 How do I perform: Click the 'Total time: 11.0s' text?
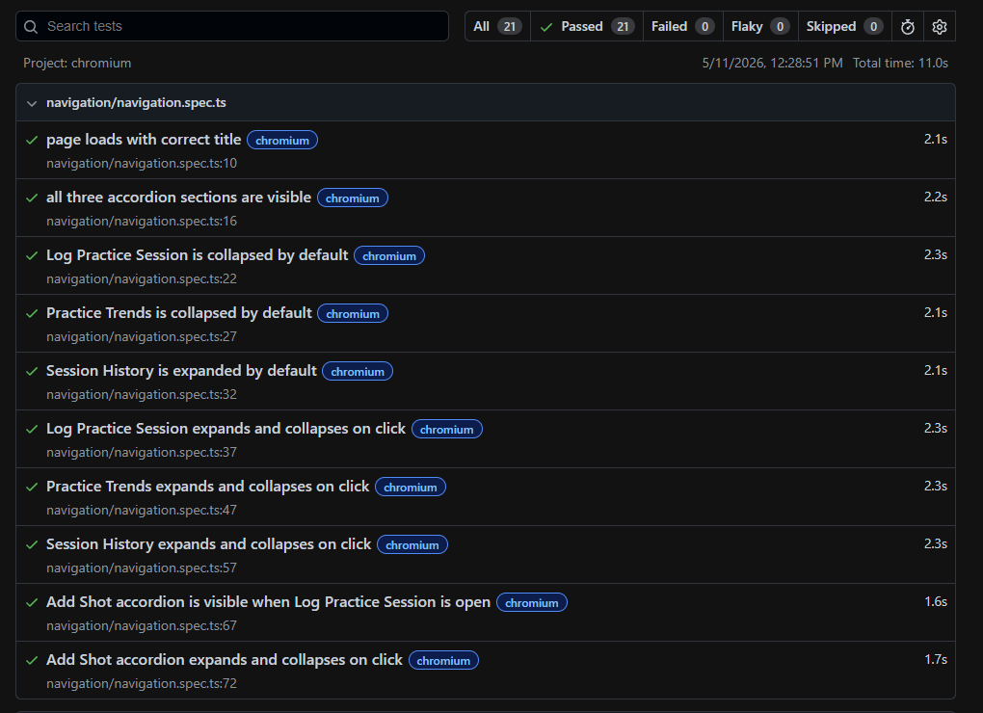[900, 64]
